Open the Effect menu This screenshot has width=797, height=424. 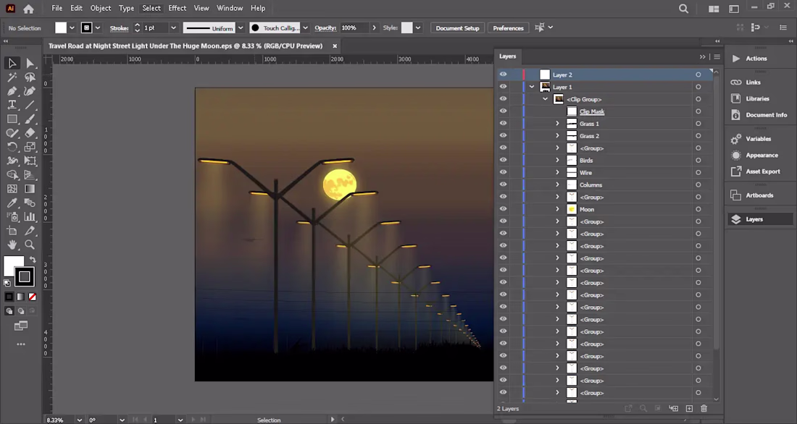[x=177, y=8]
